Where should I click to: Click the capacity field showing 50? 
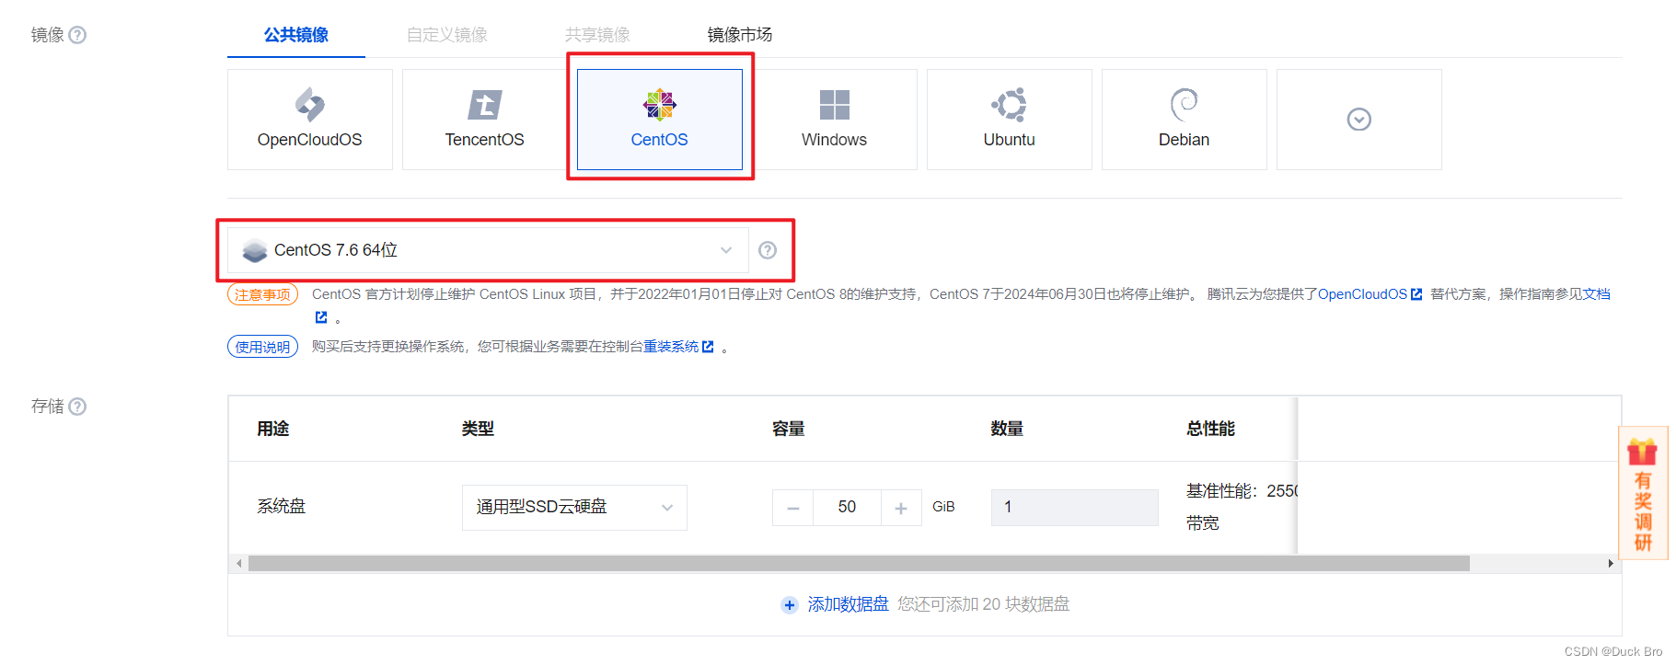pyautogui.click(x=847, y=508)
